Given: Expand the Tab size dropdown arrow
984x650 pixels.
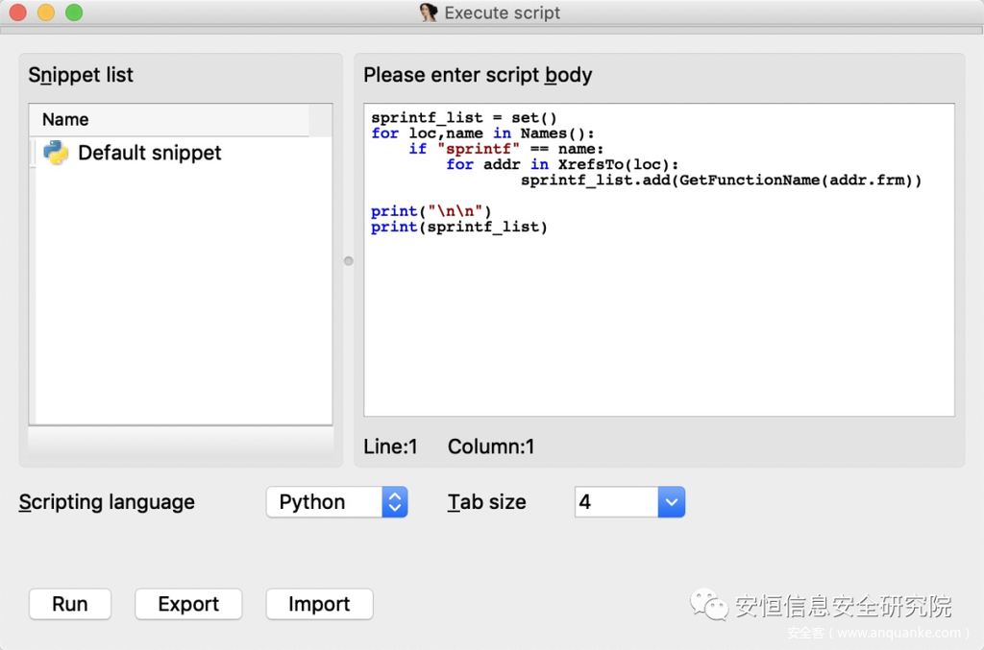Looking at the screenshot, I should coord(672,502).
